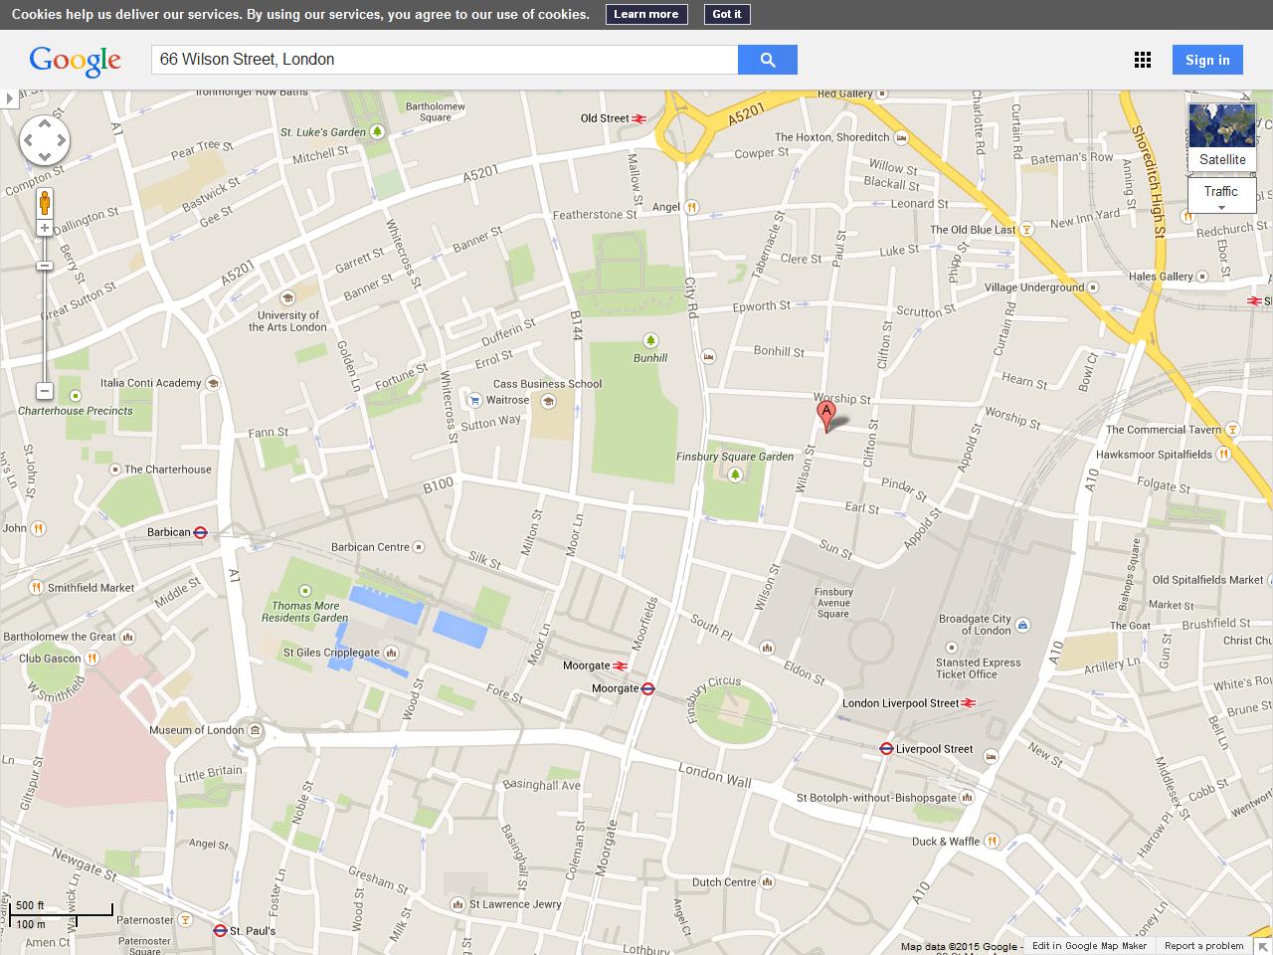Image resolution: width=1273 pixels, height=955 pixels.
Task: Click The Old Blue Last bar icon
Action: tap(1027, 230)
